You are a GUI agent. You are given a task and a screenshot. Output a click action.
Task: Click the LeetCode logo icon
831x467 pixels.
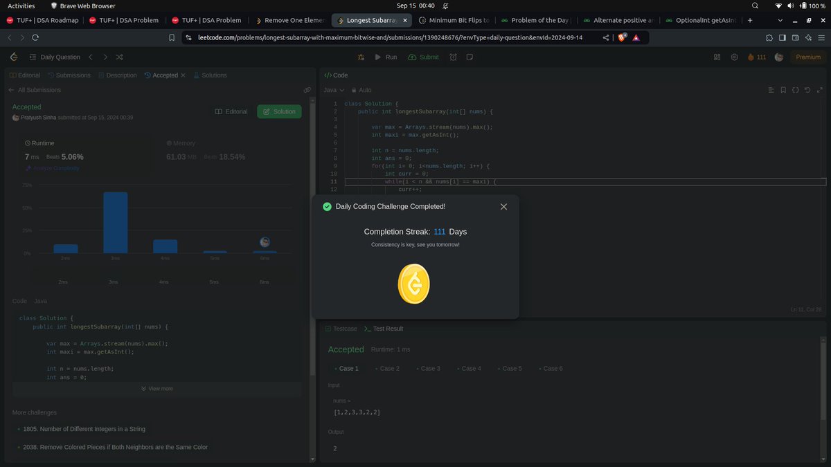pyautogui.click(x=14, y=57)
